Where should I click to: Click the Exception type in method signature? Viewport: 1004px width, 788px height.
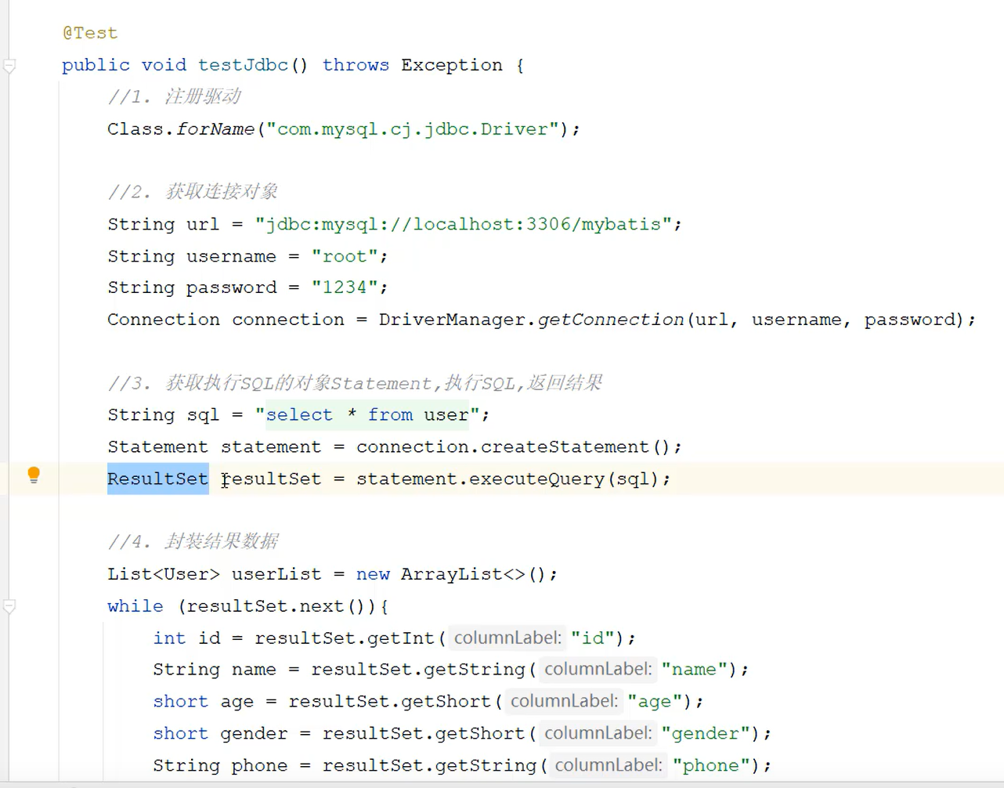[x=452, y=65]
